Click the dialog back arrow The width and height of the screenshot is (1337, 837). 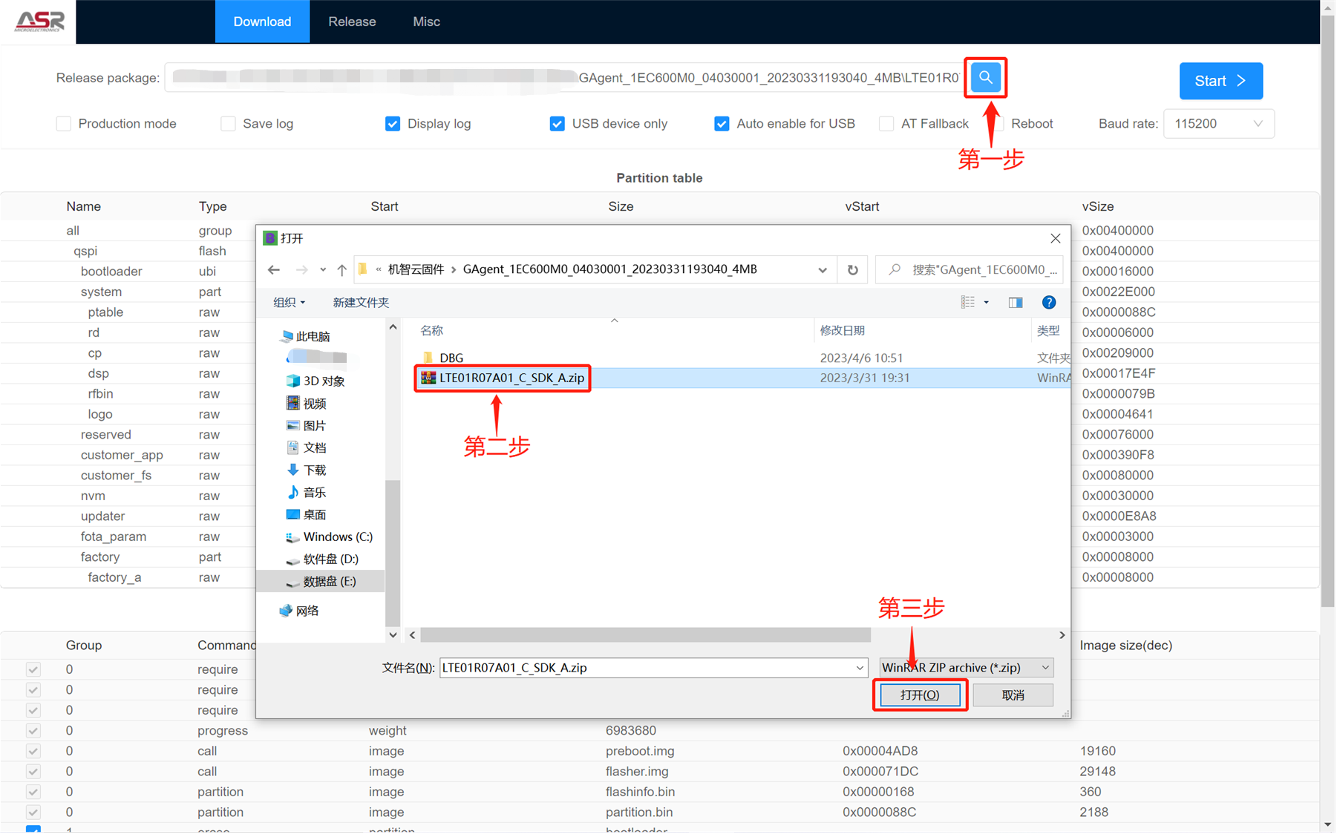click(274, 270)
